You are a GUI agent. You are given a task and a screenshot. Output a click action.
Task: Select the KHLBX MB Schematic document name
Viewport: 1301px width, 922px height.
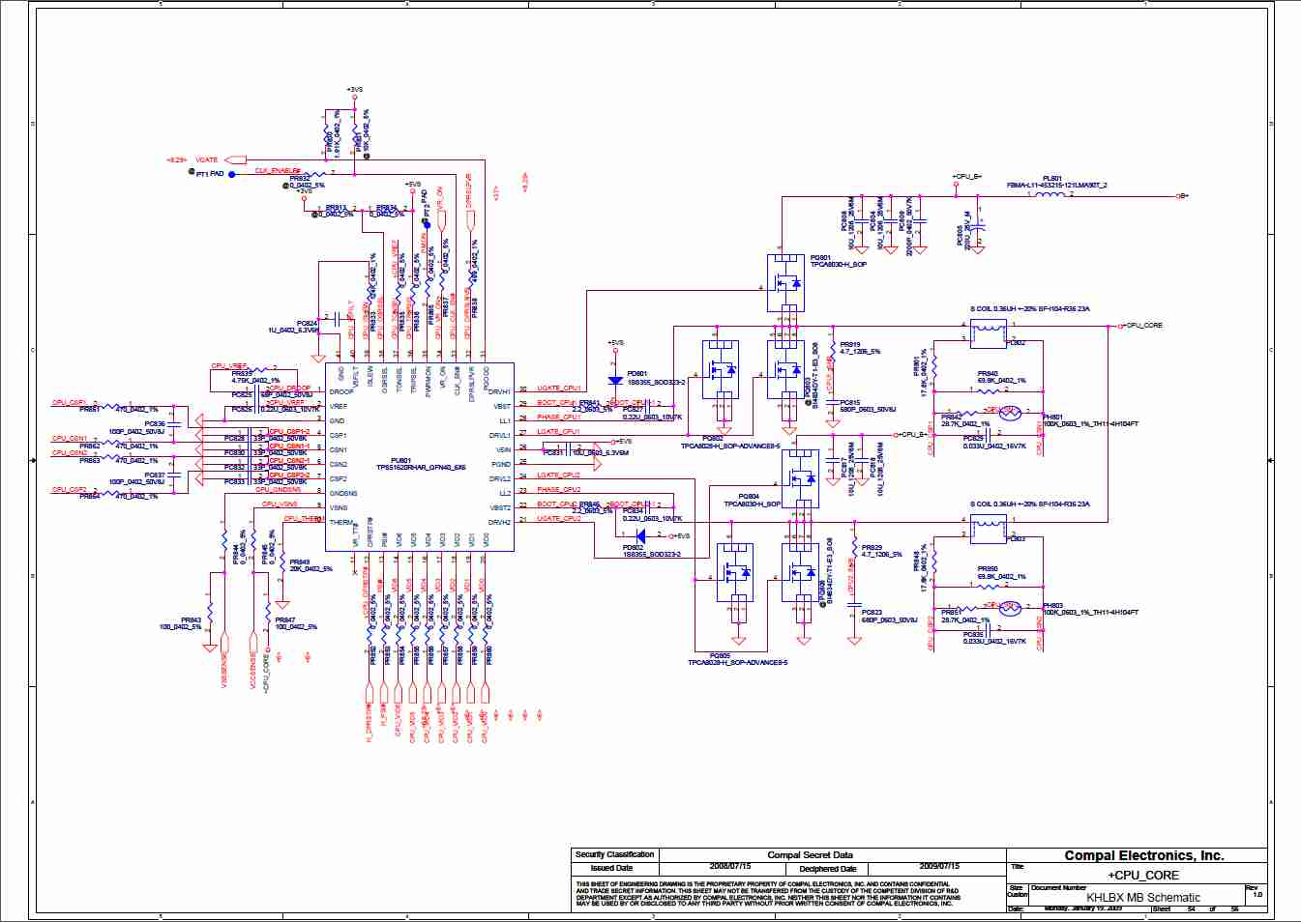(1142, 898)
